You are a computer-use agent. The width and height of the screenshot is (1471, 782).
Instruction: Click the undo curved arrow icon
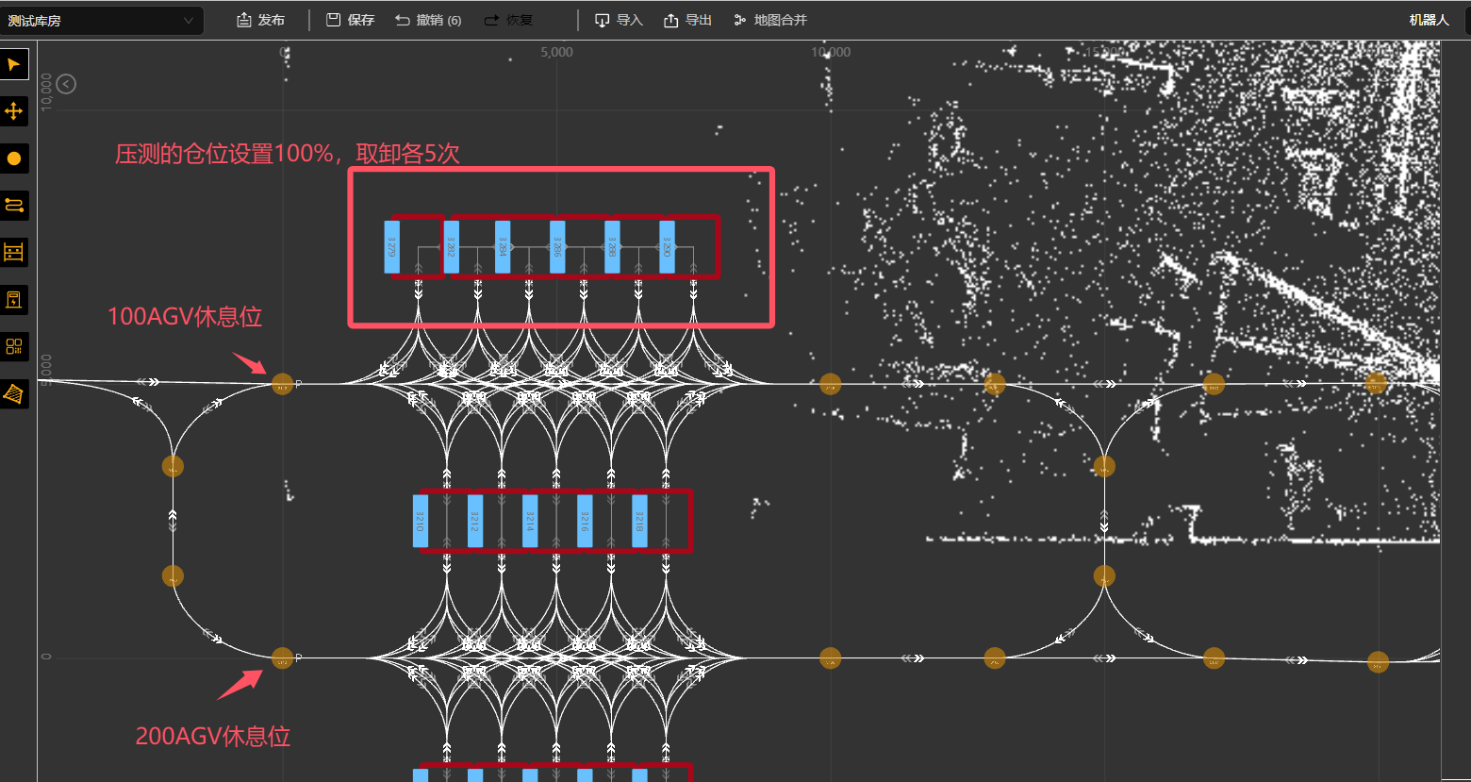click(403, 20)
